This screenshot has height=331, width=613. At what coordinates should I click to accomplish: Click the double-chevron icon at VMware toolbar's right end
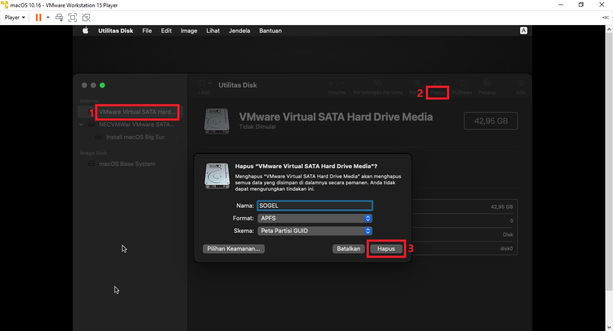click(605, 17)
